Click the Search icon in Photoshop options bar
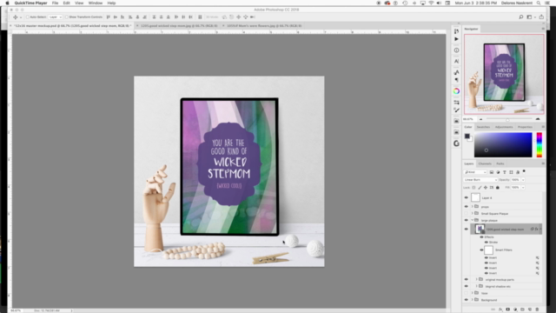Viewport: 556px width, 313px height. tap(521, 17)
